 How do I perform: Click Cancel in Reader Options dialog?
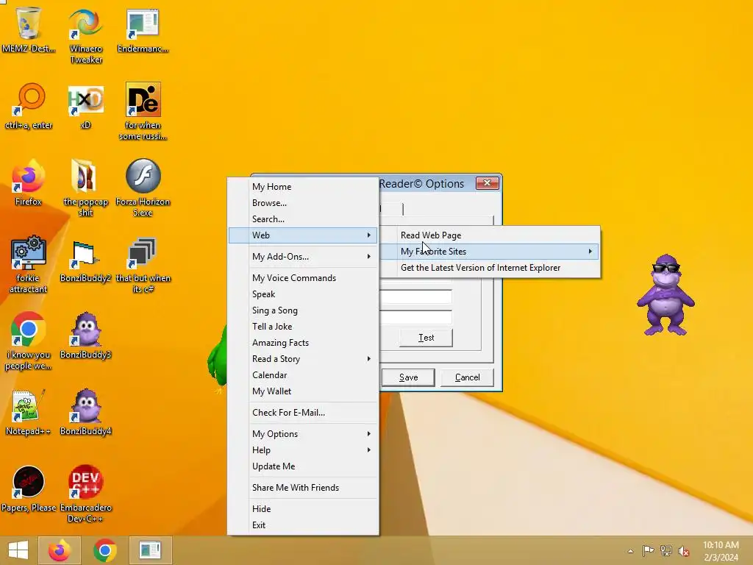[467, 377]
